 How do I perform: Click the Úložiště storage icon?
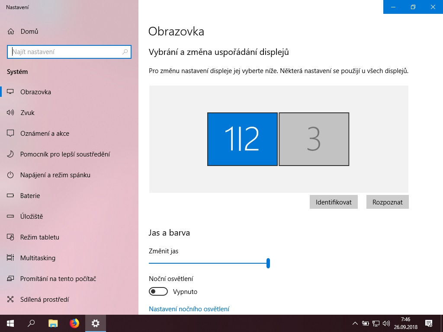[11, 217]
